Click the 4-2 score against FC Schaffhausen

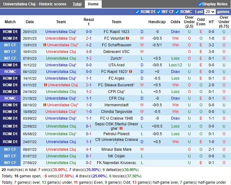tap(89, 45)
